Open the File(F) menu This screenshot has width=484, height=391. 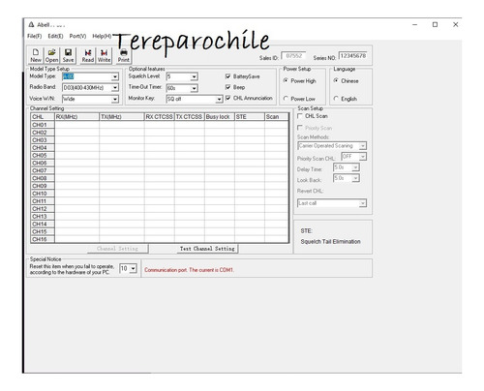coord(35,36)
